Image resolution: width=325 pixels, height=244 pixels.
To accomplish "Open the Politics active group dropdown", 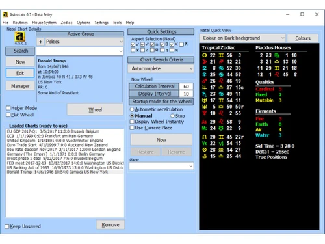I will coord(121,42).
